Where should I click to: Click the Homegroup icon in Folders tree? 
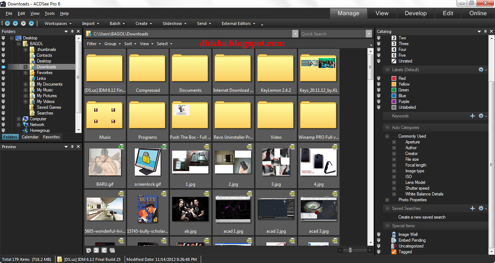click(x=25, y=130)
